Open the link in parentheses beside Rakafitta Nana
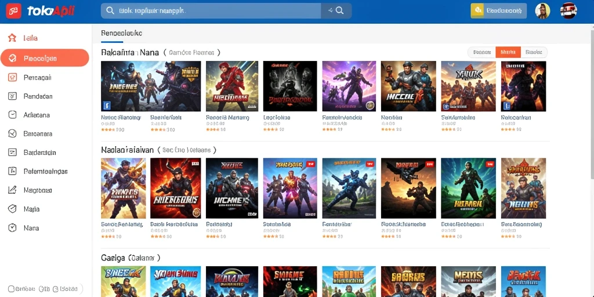This screenshot has width=594, height=297. 191,53
